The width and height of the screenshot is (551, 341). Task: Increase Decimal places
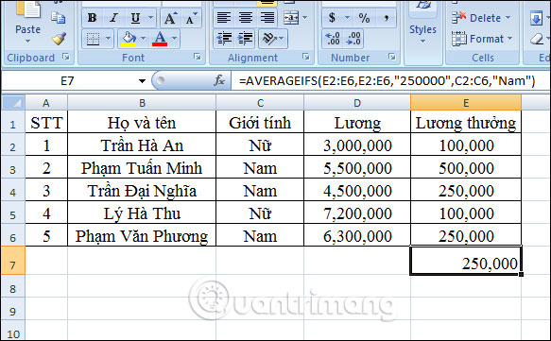point(333,39)
